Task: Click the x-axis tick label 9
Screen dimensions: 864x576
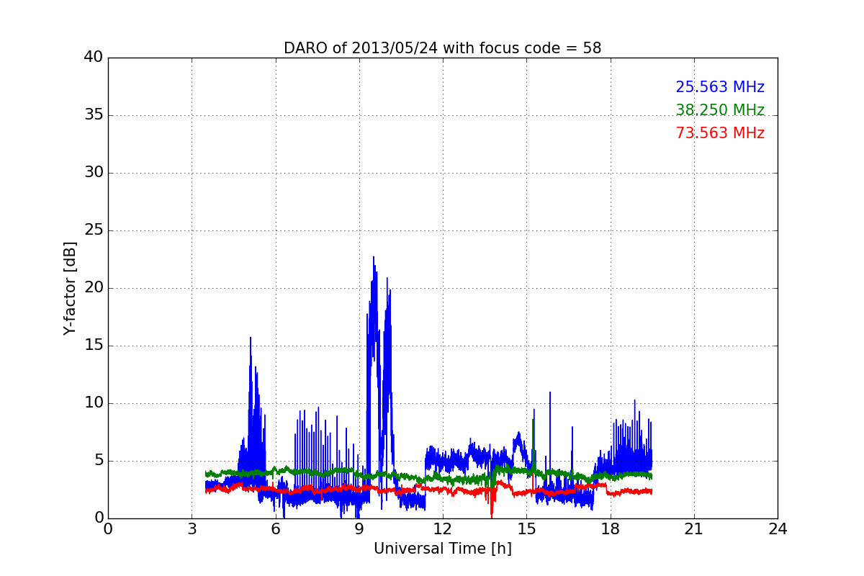Action: (x=359, y=529)
